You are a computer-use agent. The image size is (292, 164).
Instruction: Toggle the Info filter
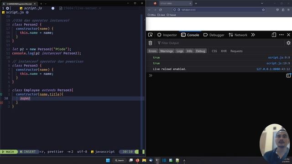tap(189, 51)
